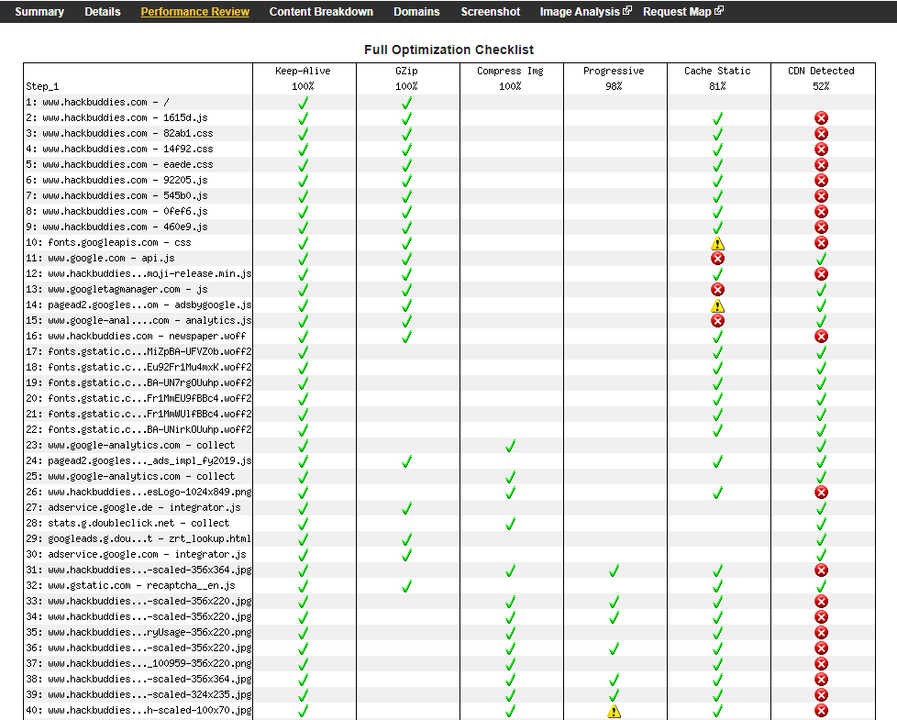Viewport: 897px width, 720px height.
Task: Switch to Content Breakdown tab
Action: pos(321,11)
